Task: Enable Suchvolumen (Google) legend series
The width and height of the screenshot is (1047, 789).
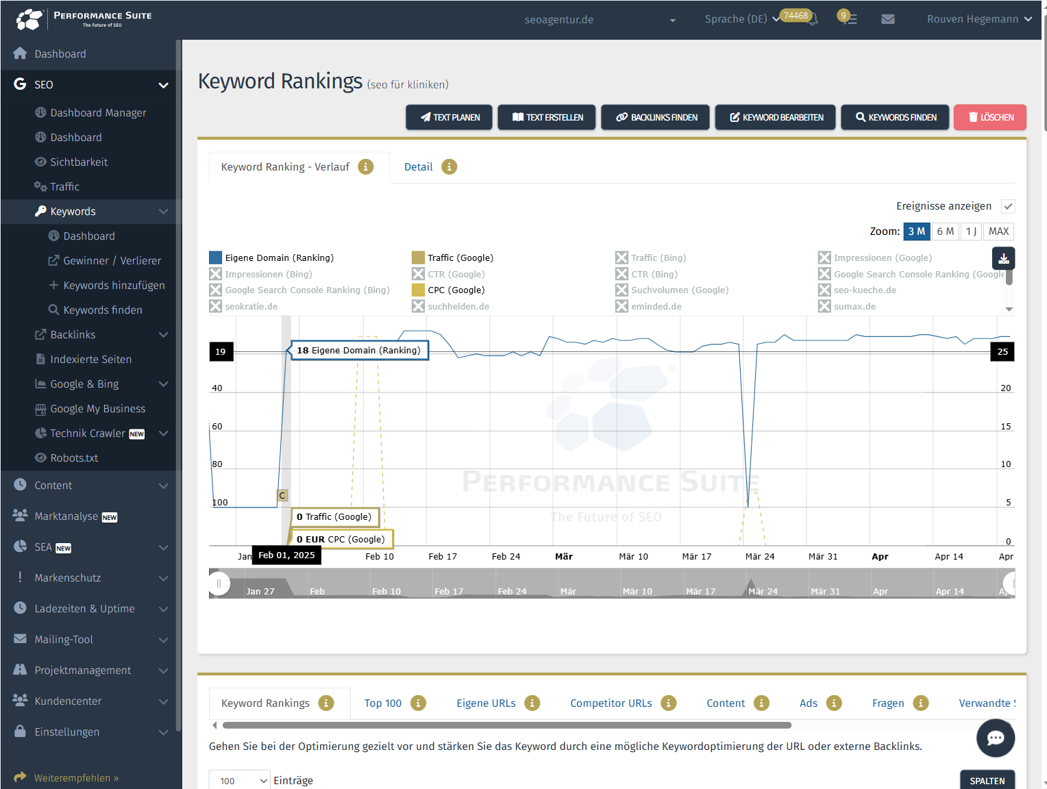Action: pos(672,290)
